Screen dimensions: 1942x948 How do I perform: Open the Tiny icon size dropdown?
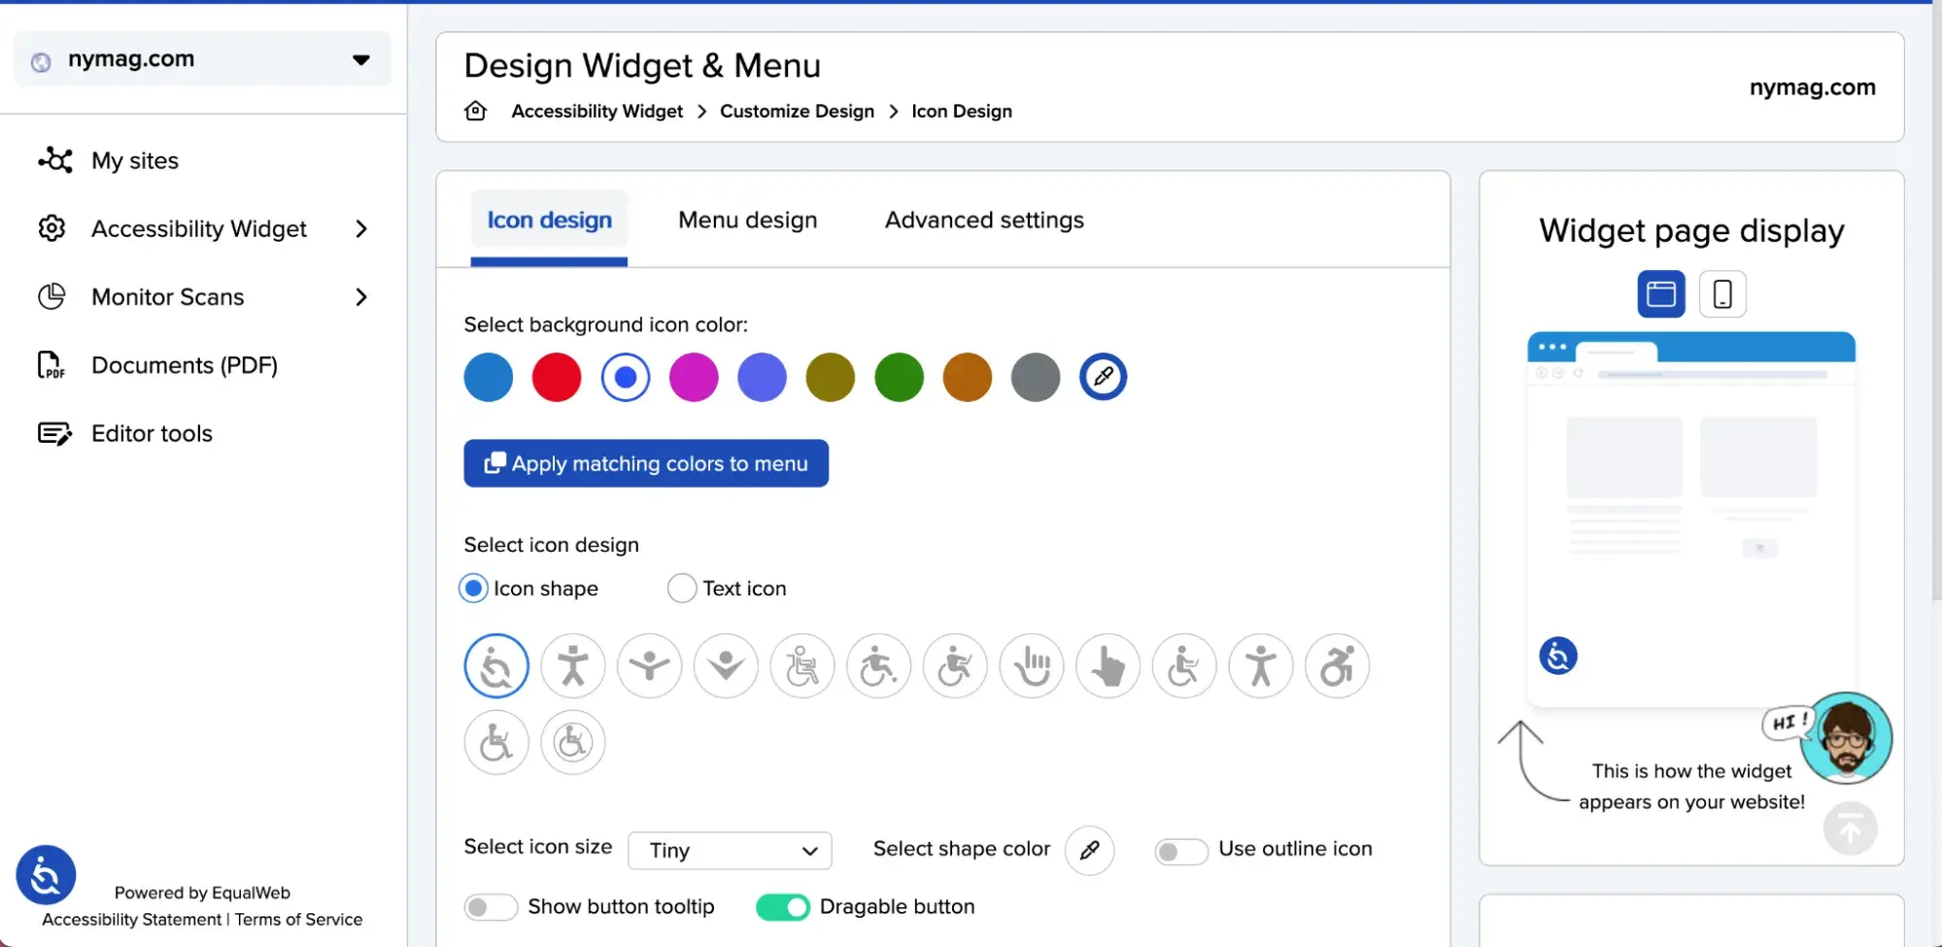(731, 851)
